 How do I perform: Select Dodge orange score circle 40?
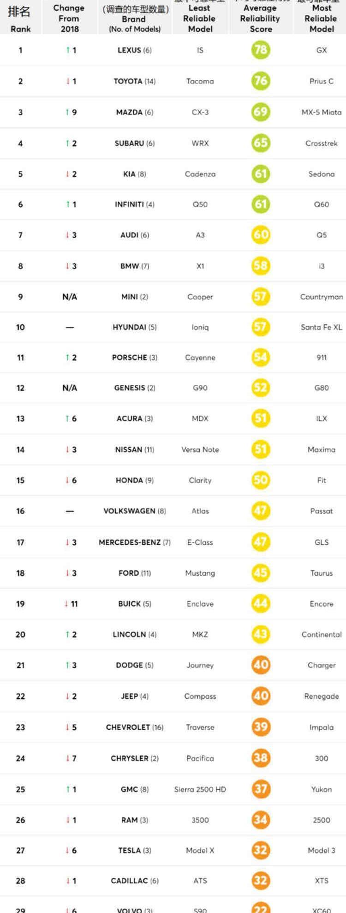[261, 665]
